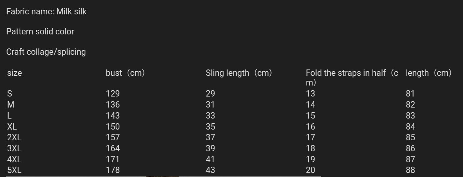The image size is (463, 177).
Task: Click the 5XL size row label
Action: (14, 170)
